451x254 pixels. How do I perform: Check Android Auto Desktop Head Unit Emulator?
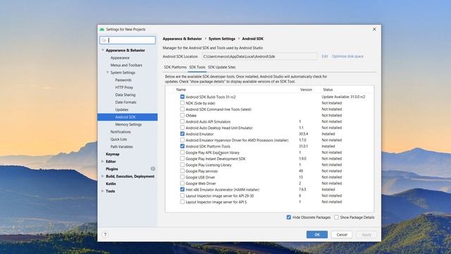click(x=183, y=128)
